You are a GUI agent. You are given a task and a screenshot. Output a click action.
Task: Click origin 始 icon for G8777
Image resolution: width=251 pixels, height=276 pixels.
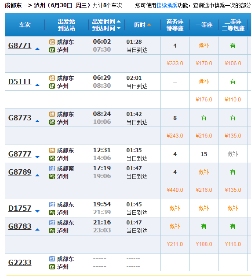(52, 150)
